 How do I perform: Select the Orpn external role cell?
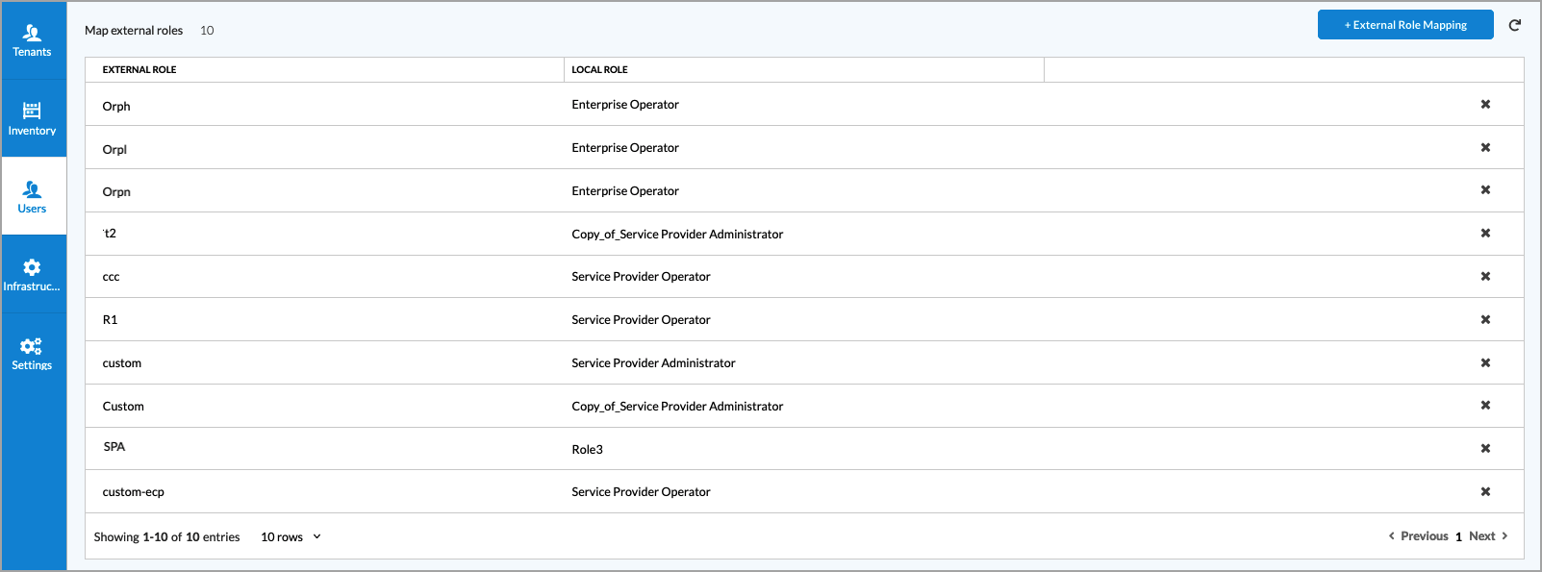coord(116,191)
